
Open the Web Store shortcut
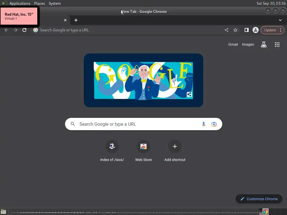tap(143, 151)
